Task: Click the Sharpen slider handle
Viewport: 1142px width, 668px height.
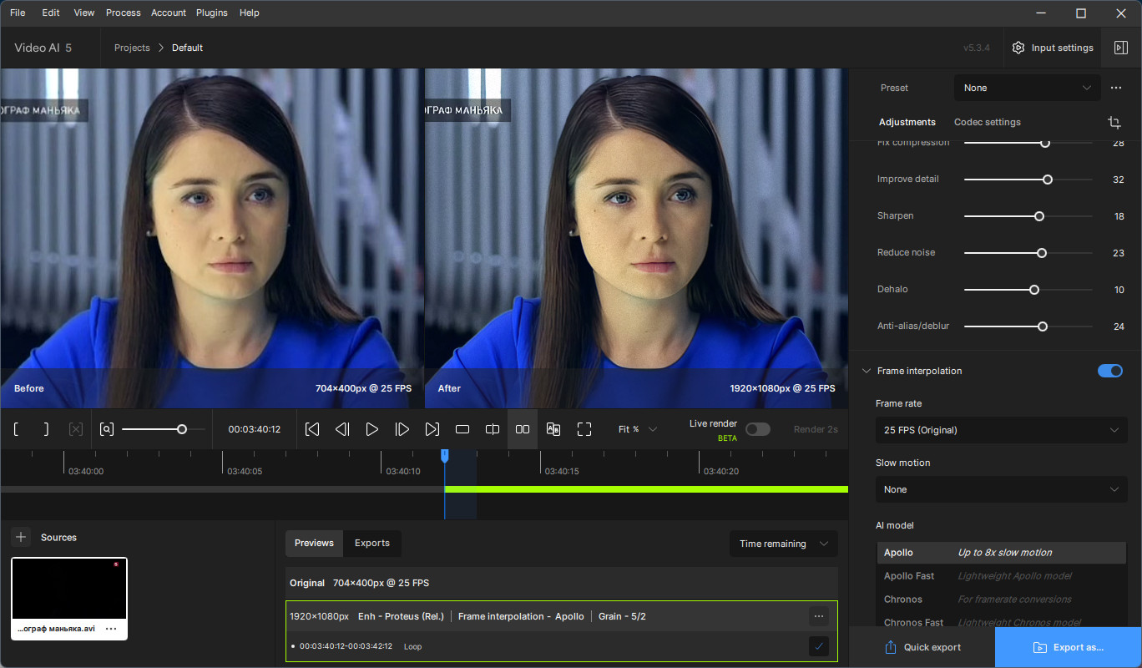Action: point(1039,216)
